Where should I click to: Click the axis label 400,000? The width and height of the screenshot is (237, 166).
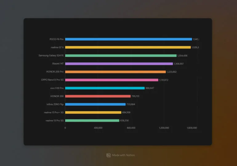(98, 128)
